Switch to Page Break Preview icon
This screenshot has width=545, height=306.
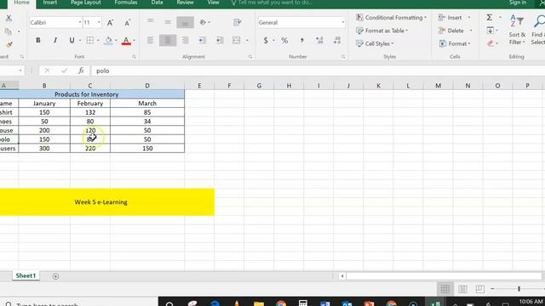pyautogui.click(x=480, y=289)
